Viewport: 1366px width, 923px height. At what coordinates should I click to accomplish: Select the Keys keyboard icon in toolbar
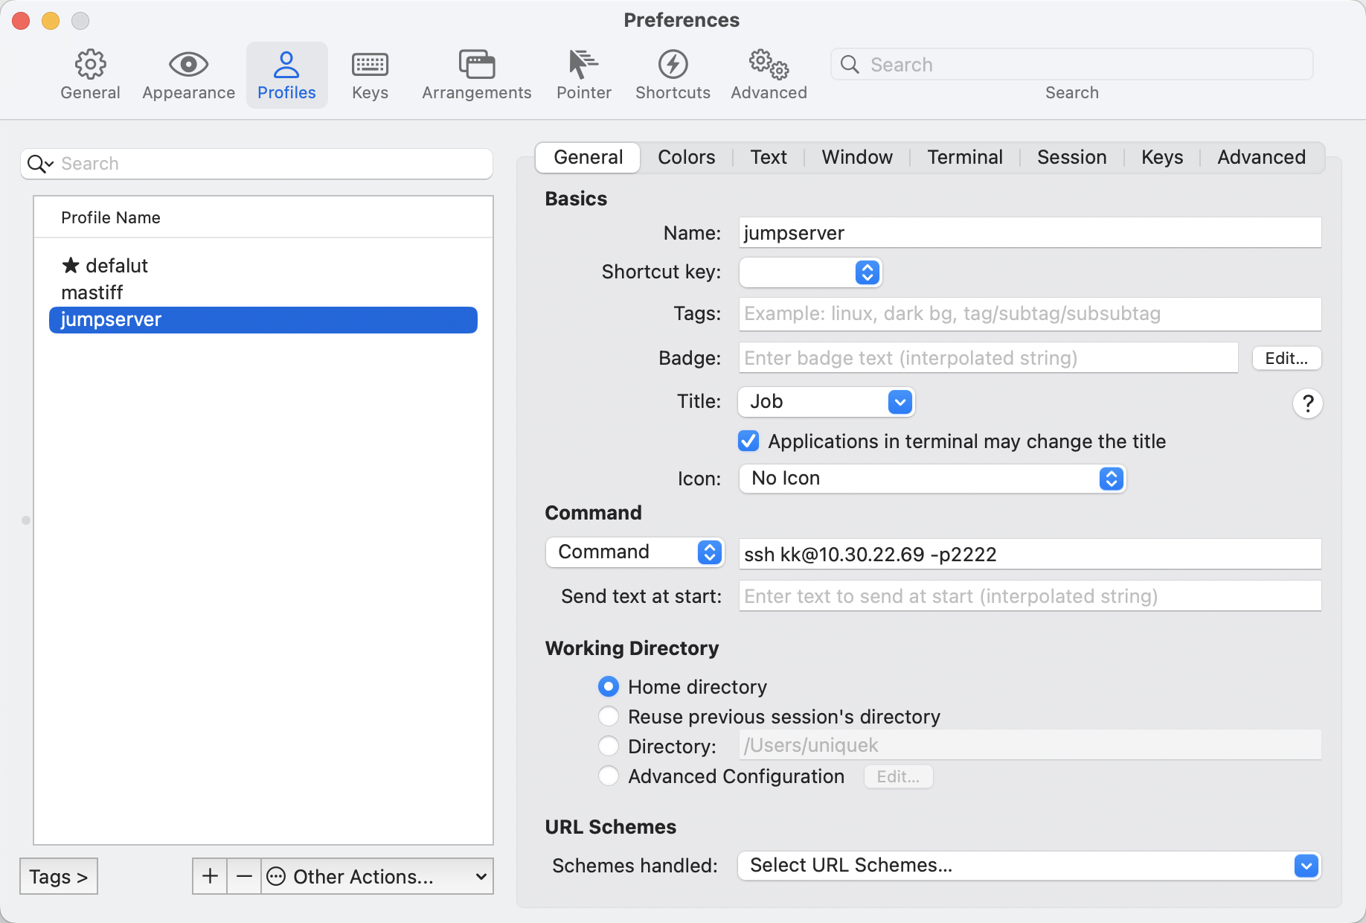[x=370, y=66]
